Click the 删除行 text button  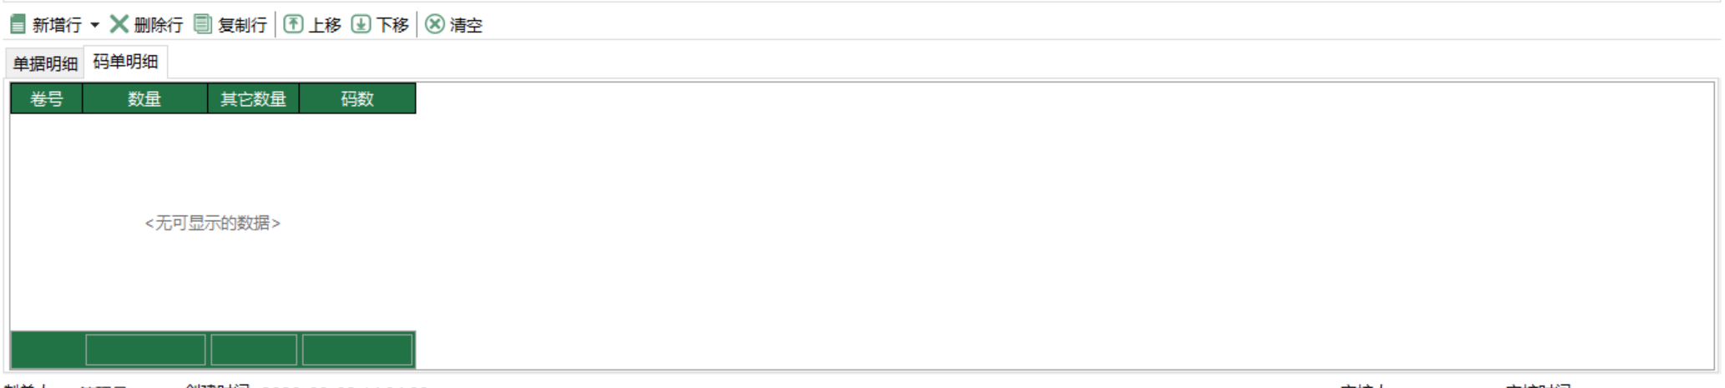[x=159, y=25]
